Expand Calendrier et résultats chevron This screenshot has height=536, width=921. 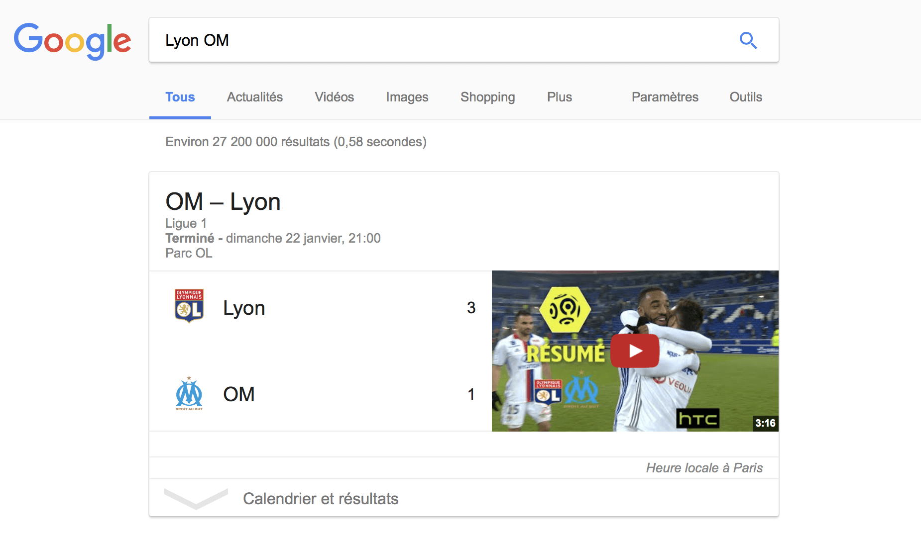coord(196,499)
